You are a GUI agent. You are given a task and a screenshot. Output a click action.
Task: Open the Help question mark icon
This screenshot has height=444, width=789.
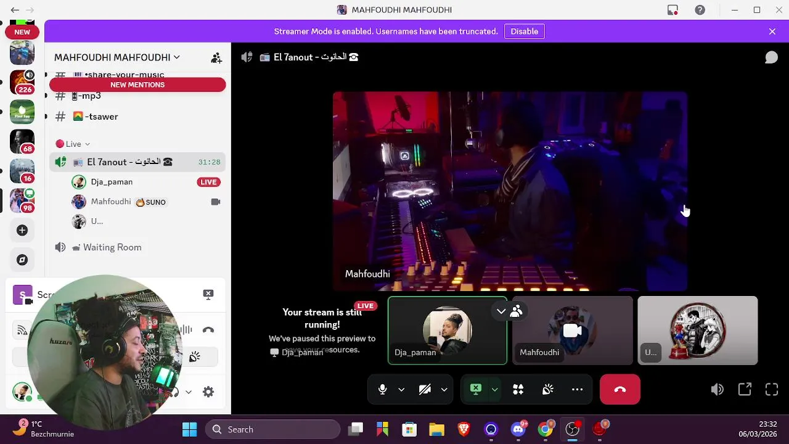click(700, 10)
